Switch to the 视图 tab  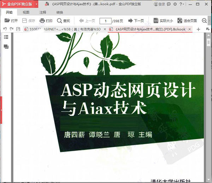[x=26, y=12]
